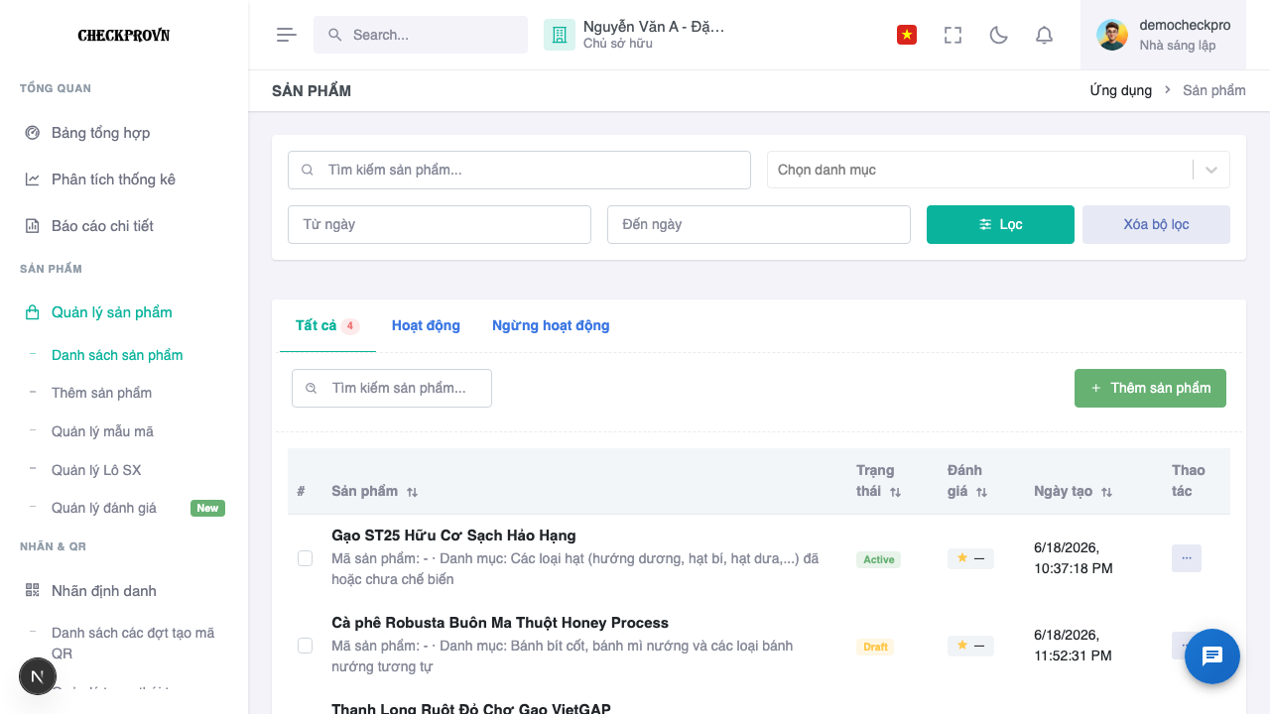
Task: Tick checkbox for Gạo ST25 Hữu Cơ product
Action: click(306, 558)
